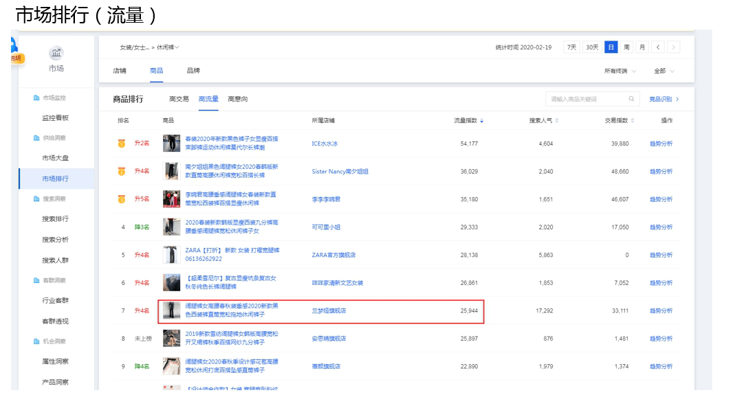Open thumbnail of 兰梦妮旗舰店 product
This screenshot has height=397, width=744.
coord(171,310)
